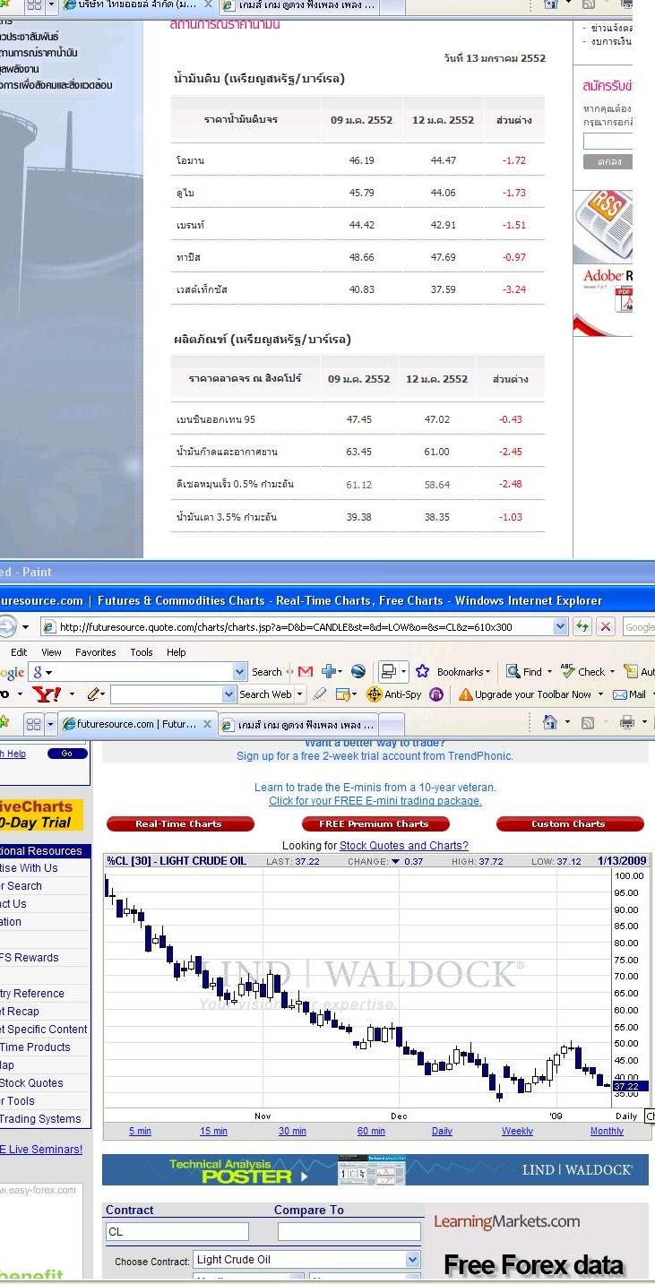Click Quick Tabs icon in Thai Oil window
Image resolution: width=655 pixels, height=1284 pixels.
[33, 4]
